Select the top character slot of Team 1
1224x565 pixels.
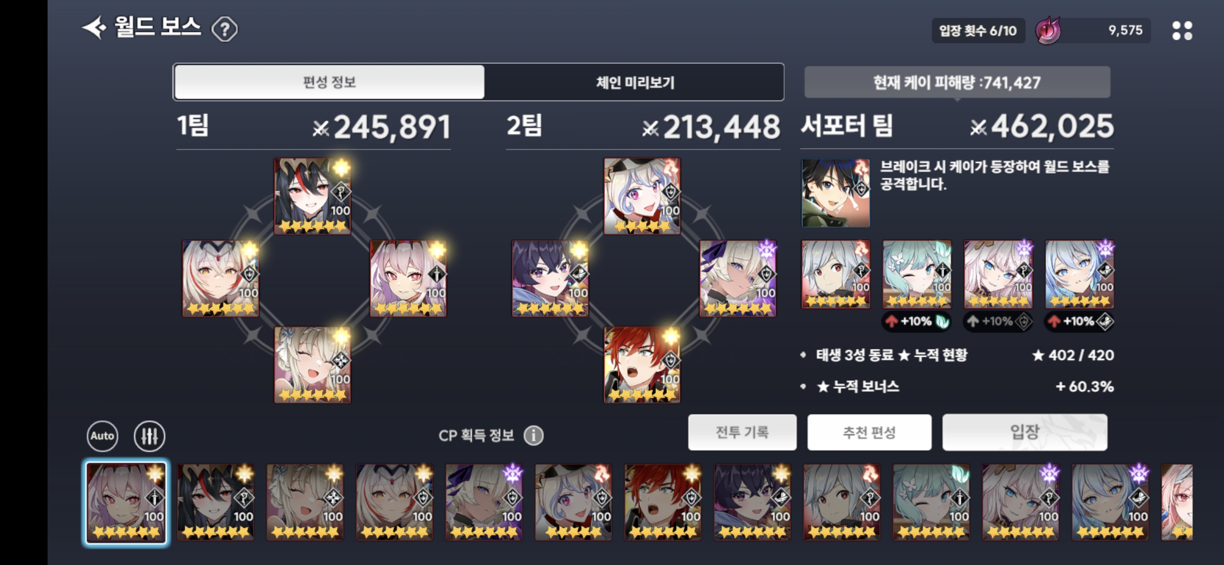313,196
